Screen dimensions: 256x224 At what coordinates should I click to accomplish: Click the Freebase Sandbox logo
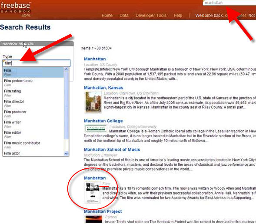[x=16, y=9]
